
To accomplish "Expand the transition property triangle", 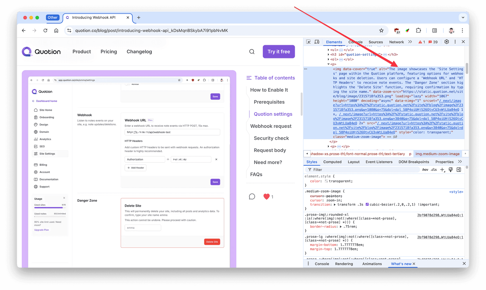I will 335,205.
